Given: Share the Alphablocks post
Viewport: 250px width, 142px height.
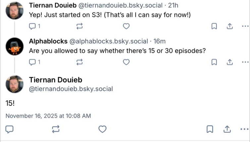Looking at the screenshot, I should click(x=229, y=62).
